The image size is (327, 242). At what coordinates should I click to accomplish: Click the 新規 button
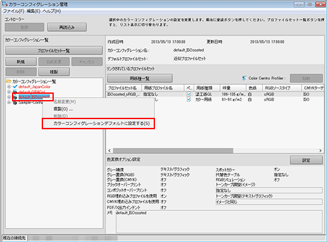tap(21, 61)
